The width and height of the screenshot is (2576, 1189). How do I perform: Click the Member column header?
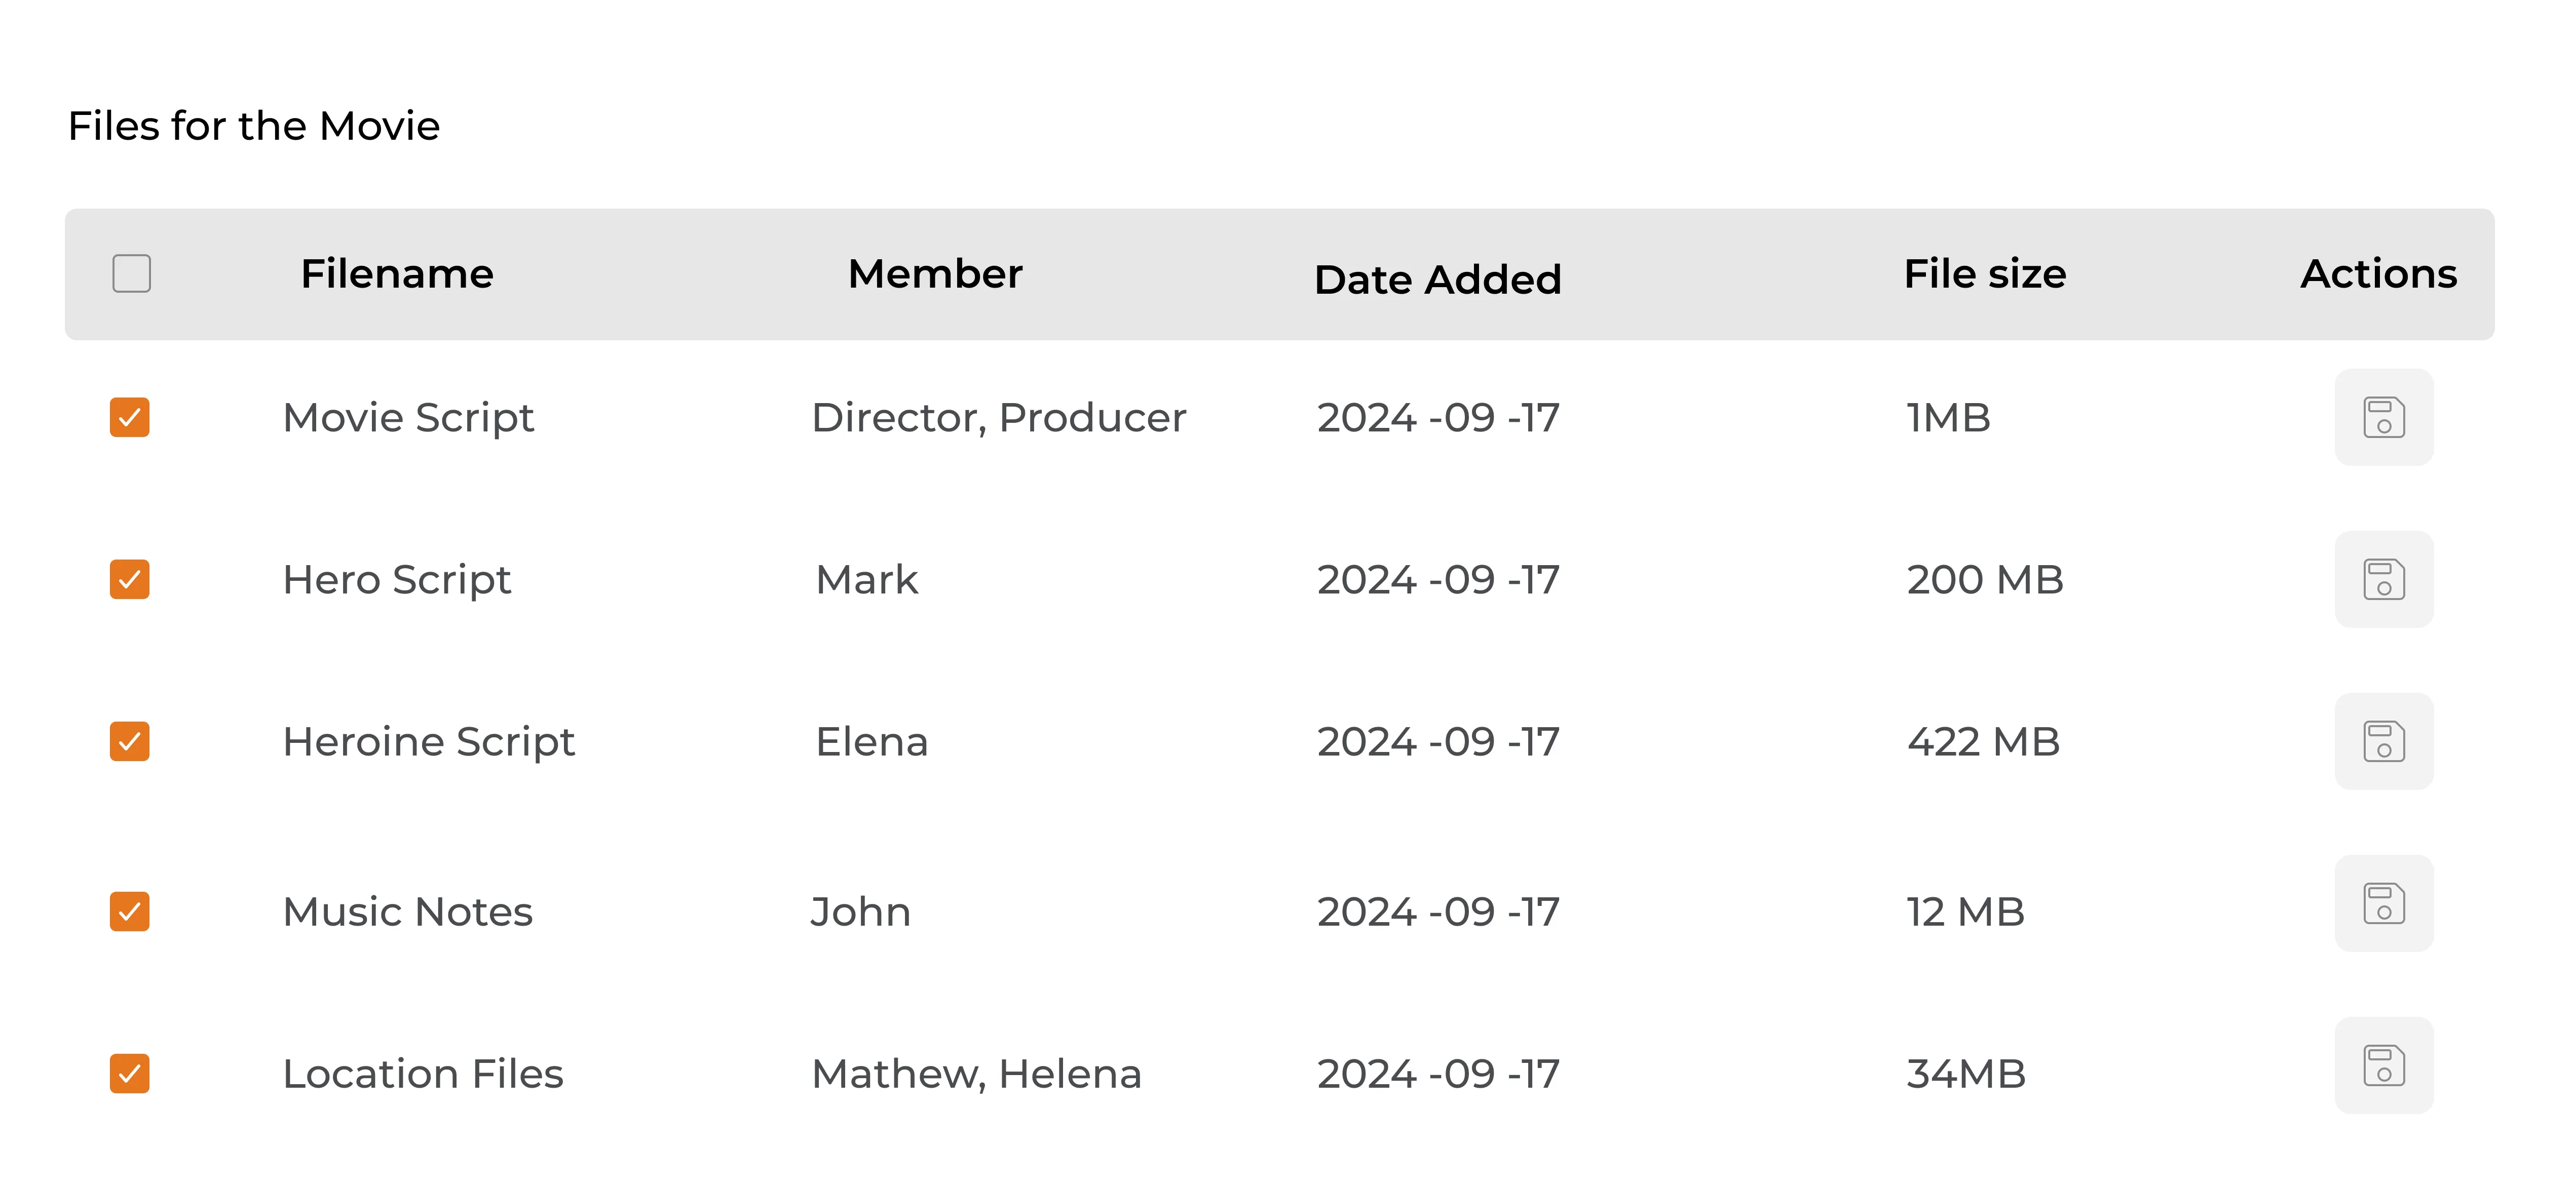pos(935,274)
